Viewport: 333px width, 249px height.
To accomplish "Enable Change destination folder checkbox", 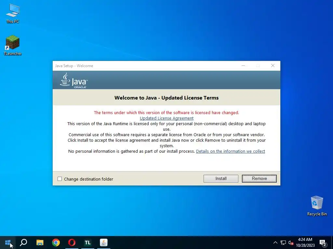I will pyautogui.click(x=60, y=179).
